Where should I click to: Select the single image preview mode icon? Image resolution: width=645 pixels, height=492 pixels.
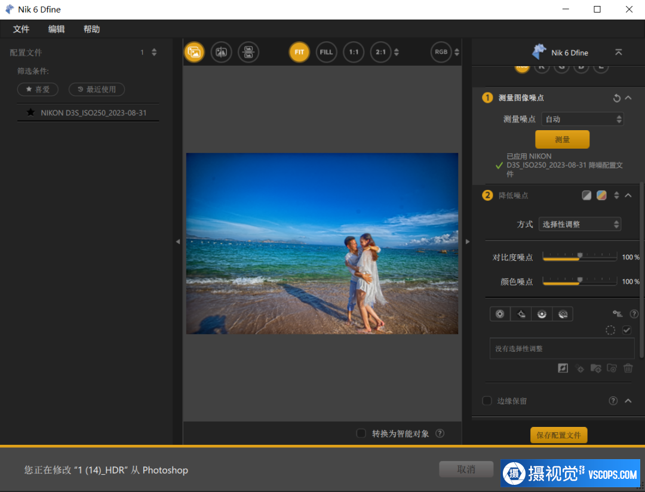pos(194,52)
